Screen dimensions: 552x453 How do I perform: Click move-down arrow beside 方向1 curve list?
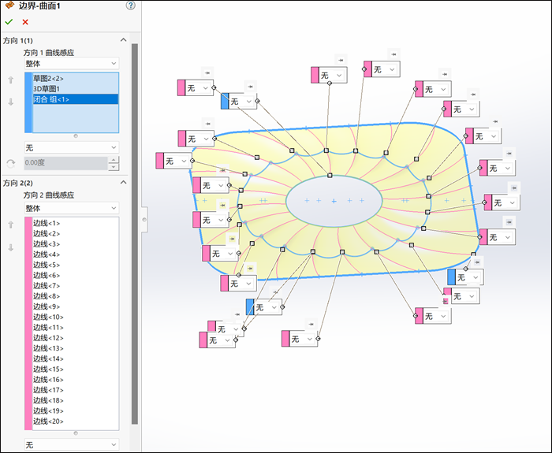pos(10,102)
